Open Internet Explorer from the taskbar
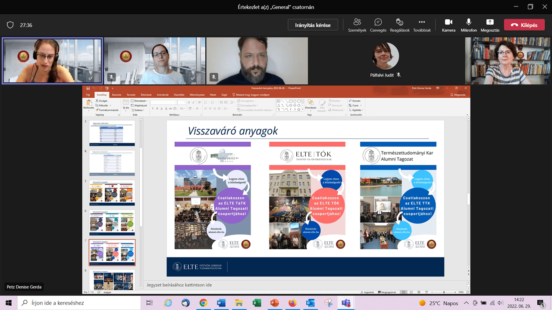Screen dimensions: 552x310 coord(168,303)
